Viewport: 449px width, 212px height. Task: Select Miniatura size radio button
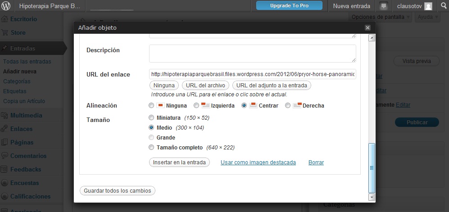151,118
